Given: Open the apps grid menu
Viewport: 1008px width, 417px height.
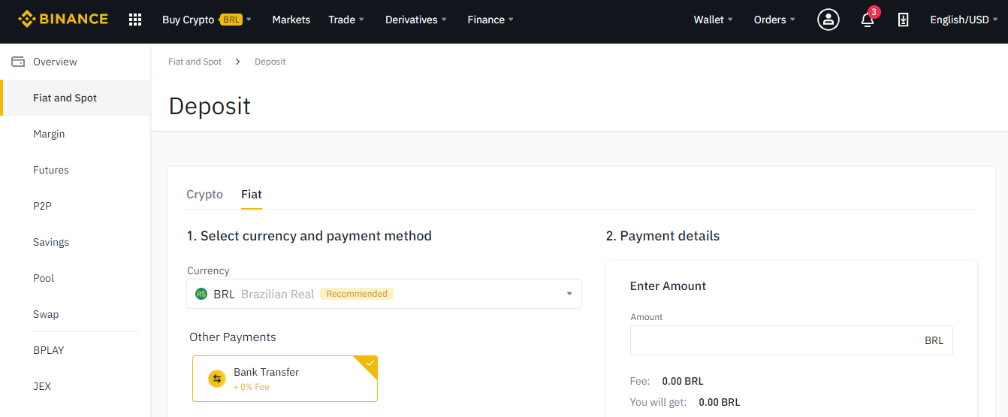Looking at the screenshot, I should click(135, 20).
